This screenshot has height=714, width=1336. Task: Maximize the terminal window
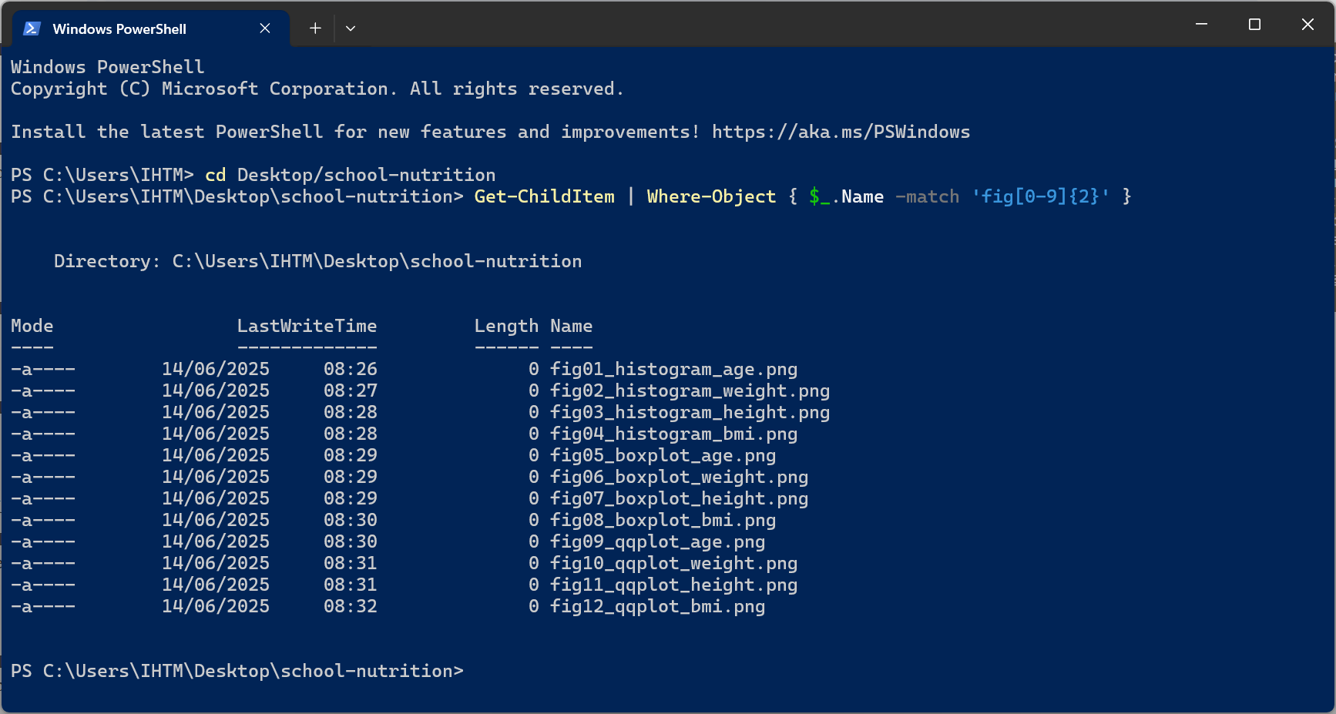(x=1254, y=25)
